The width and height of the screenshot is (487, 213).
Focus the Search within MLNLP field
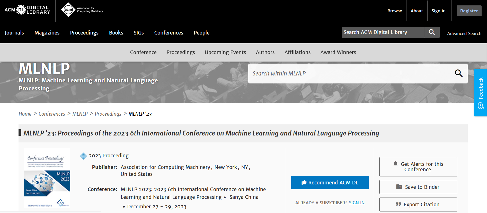350,73
